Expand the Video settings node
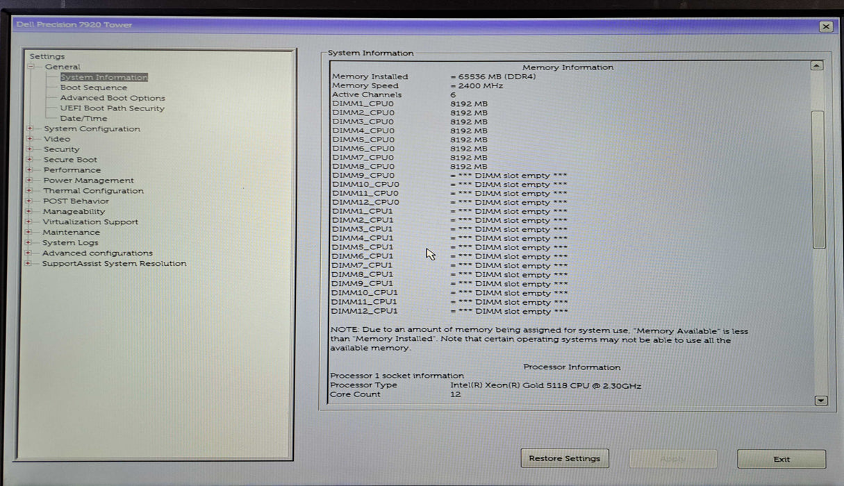The image size is (844, 486). (30, 139)
